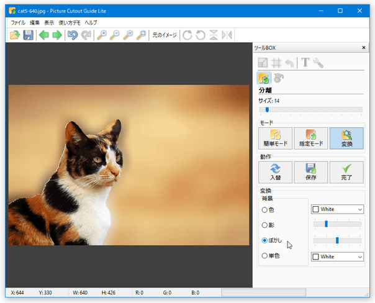The height and width of the screenshot is (303, 375).
Task: Select the 変換 mode button
Action: click(346, 138)
